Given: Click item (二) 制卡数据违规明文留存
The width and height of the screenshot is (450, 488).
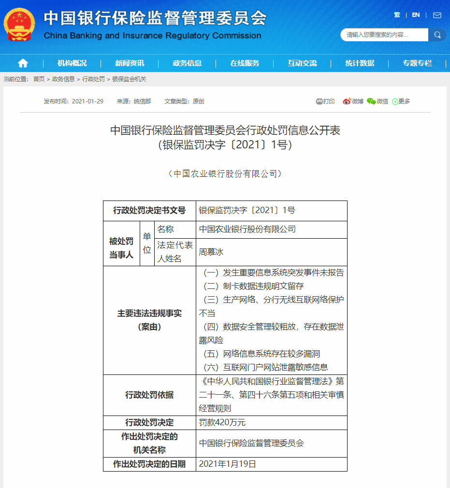Looking at the screenshot, I should point(253,287).
